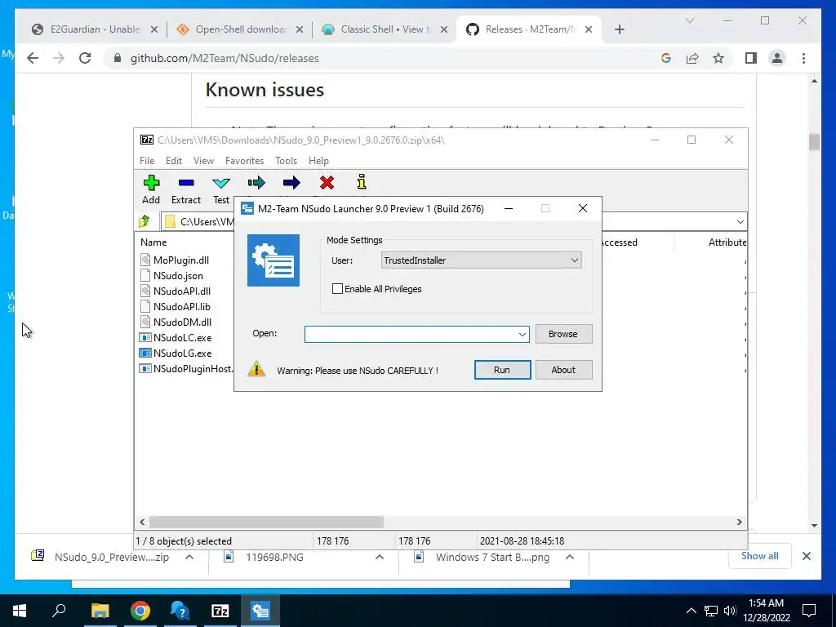
Task: Click taskbar search magnifier icon
Action: pos(59,611)
